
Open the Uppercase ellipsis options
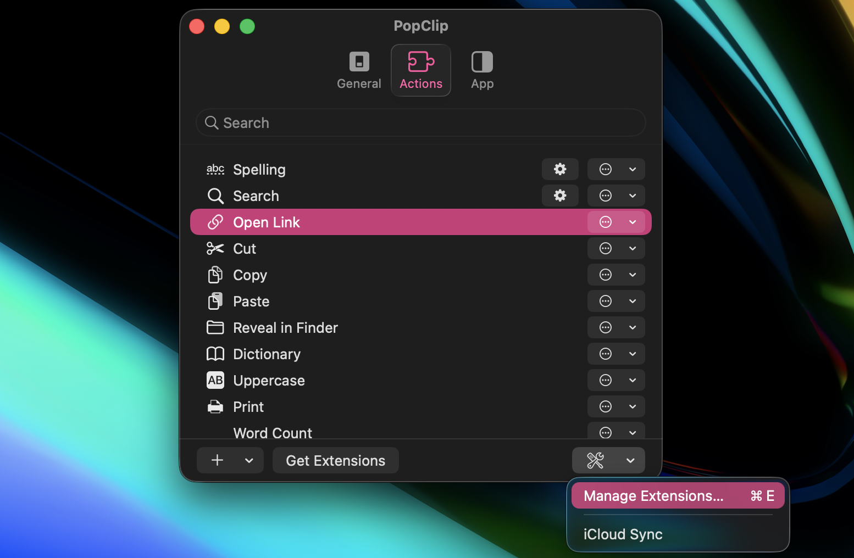pyautogui.click(x=606, y=380)
